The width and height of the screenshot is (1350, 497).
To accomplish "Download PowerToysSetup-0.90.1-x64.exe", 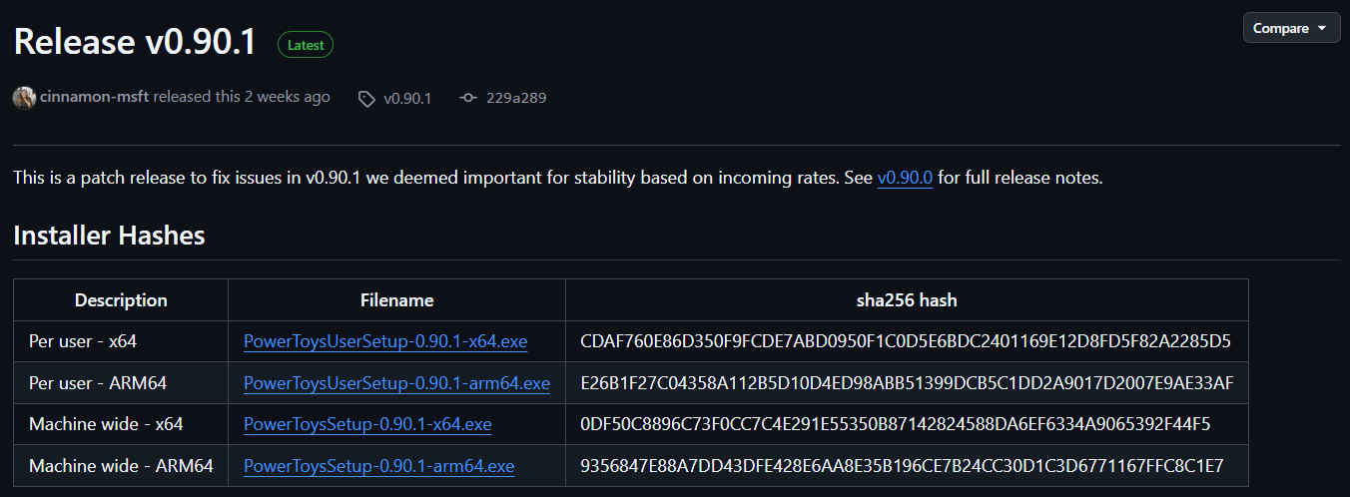I will click(x=367, y=424).
